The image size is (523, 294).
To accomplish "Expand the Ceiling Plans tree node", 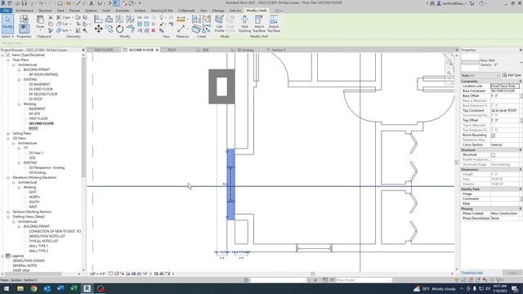I will tap(8, 133).
